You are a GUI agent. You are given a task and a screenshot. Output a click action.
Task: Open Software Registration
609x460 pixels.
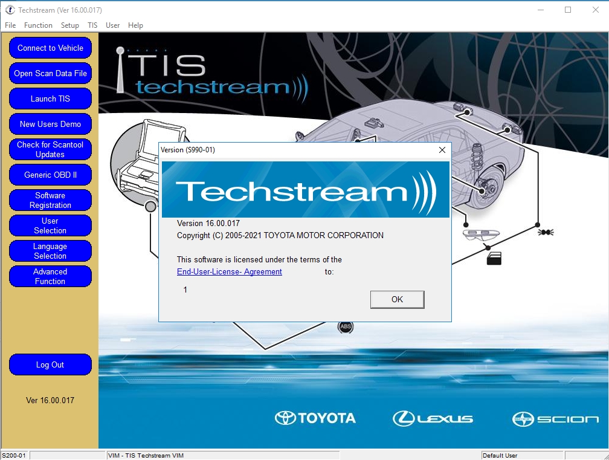point(50,200)
